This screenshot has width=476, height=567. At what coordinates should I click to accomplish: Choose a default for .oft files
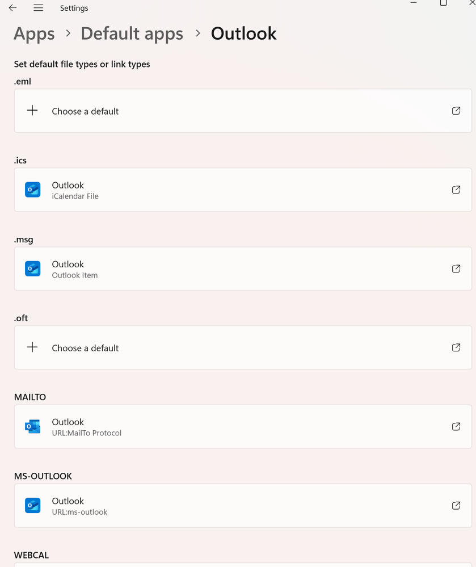pos(85,348)
